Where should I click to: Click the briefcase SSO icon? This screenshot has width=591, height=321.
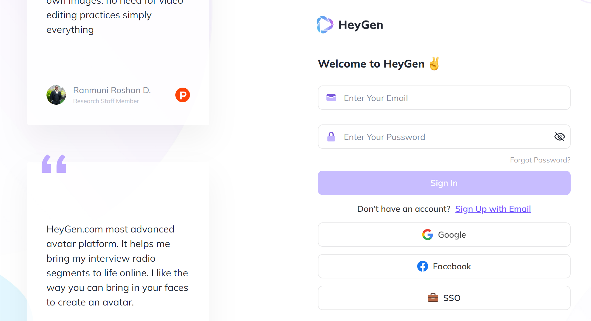[433, 298]
